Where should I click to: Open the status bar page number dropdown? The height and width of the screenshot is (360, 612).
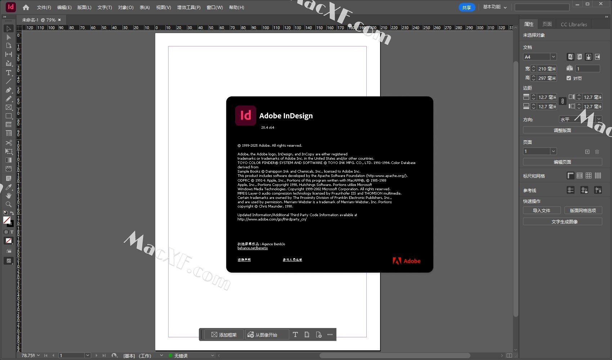pos(88,355)
